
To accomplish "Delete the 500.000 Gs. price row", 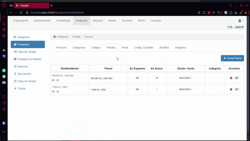I will click(231, 78).
